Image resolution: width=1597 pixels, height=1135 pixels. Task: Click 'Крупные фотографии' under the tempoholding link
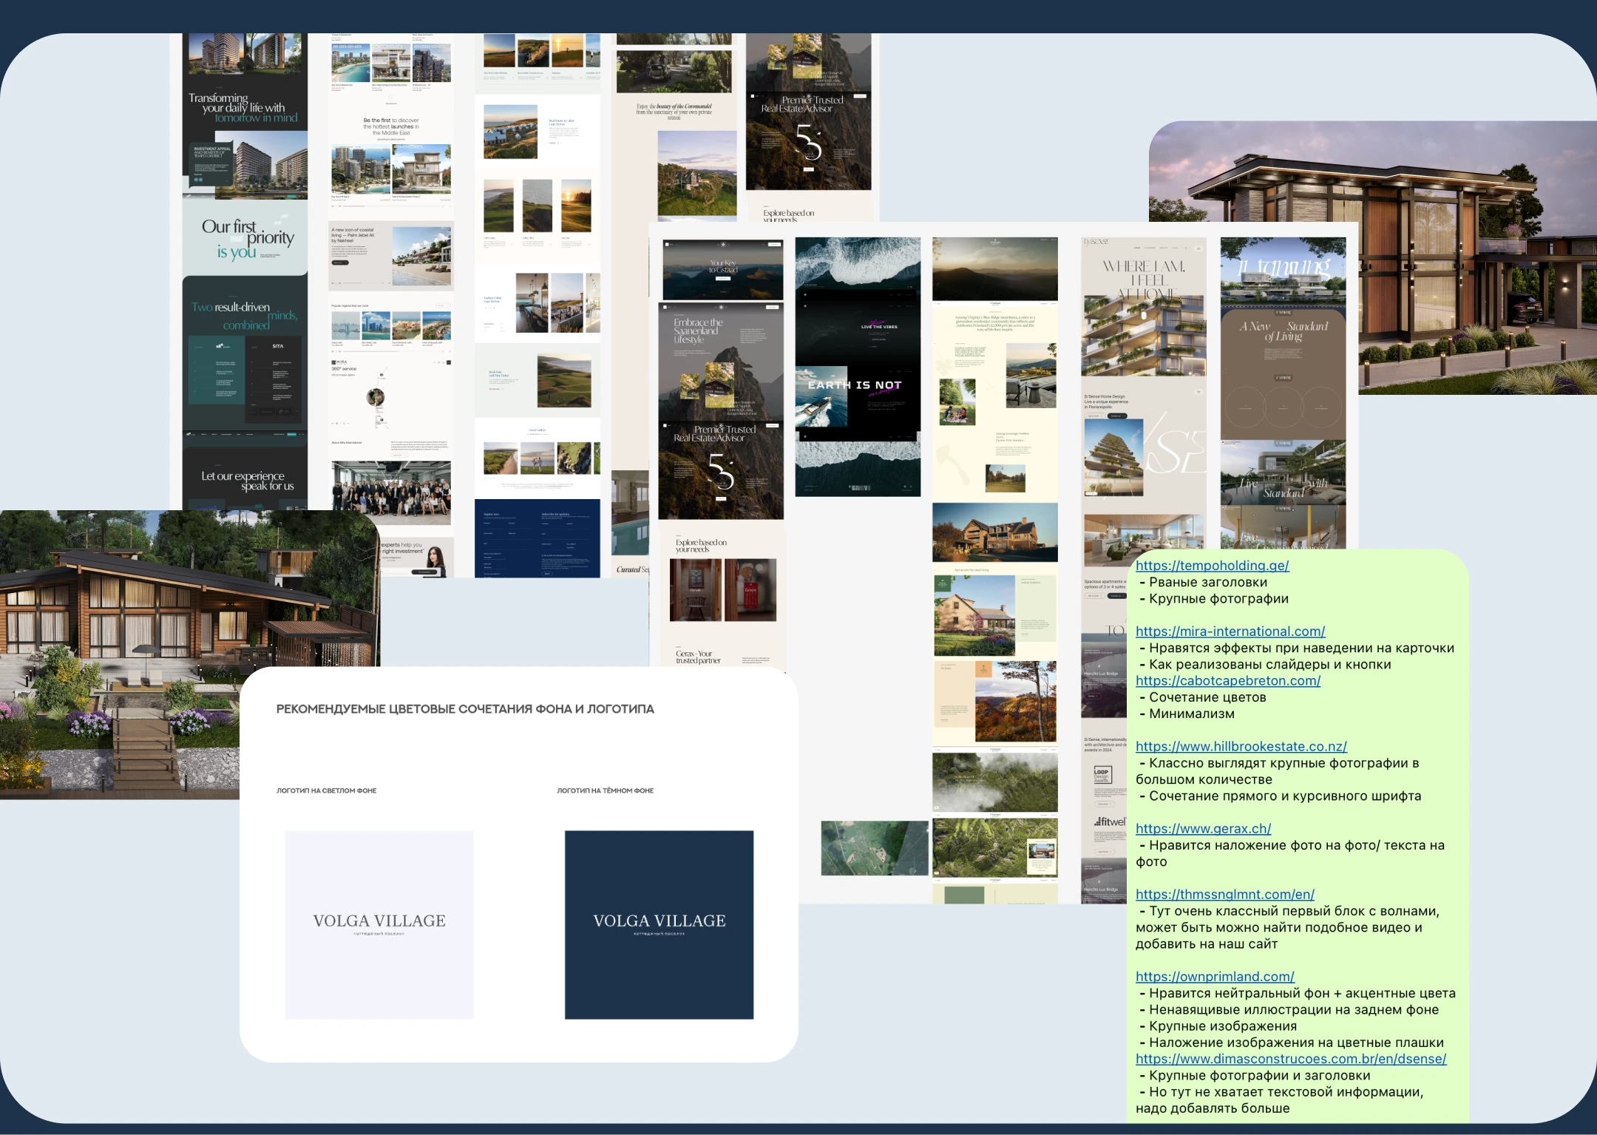pos(1218,599)
